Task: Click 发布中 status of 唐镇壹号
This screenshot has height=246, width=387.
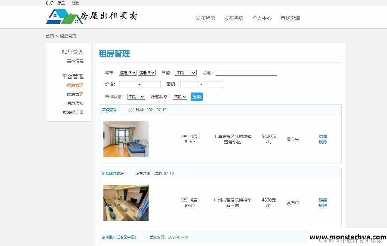Action: tap(293, 139)
